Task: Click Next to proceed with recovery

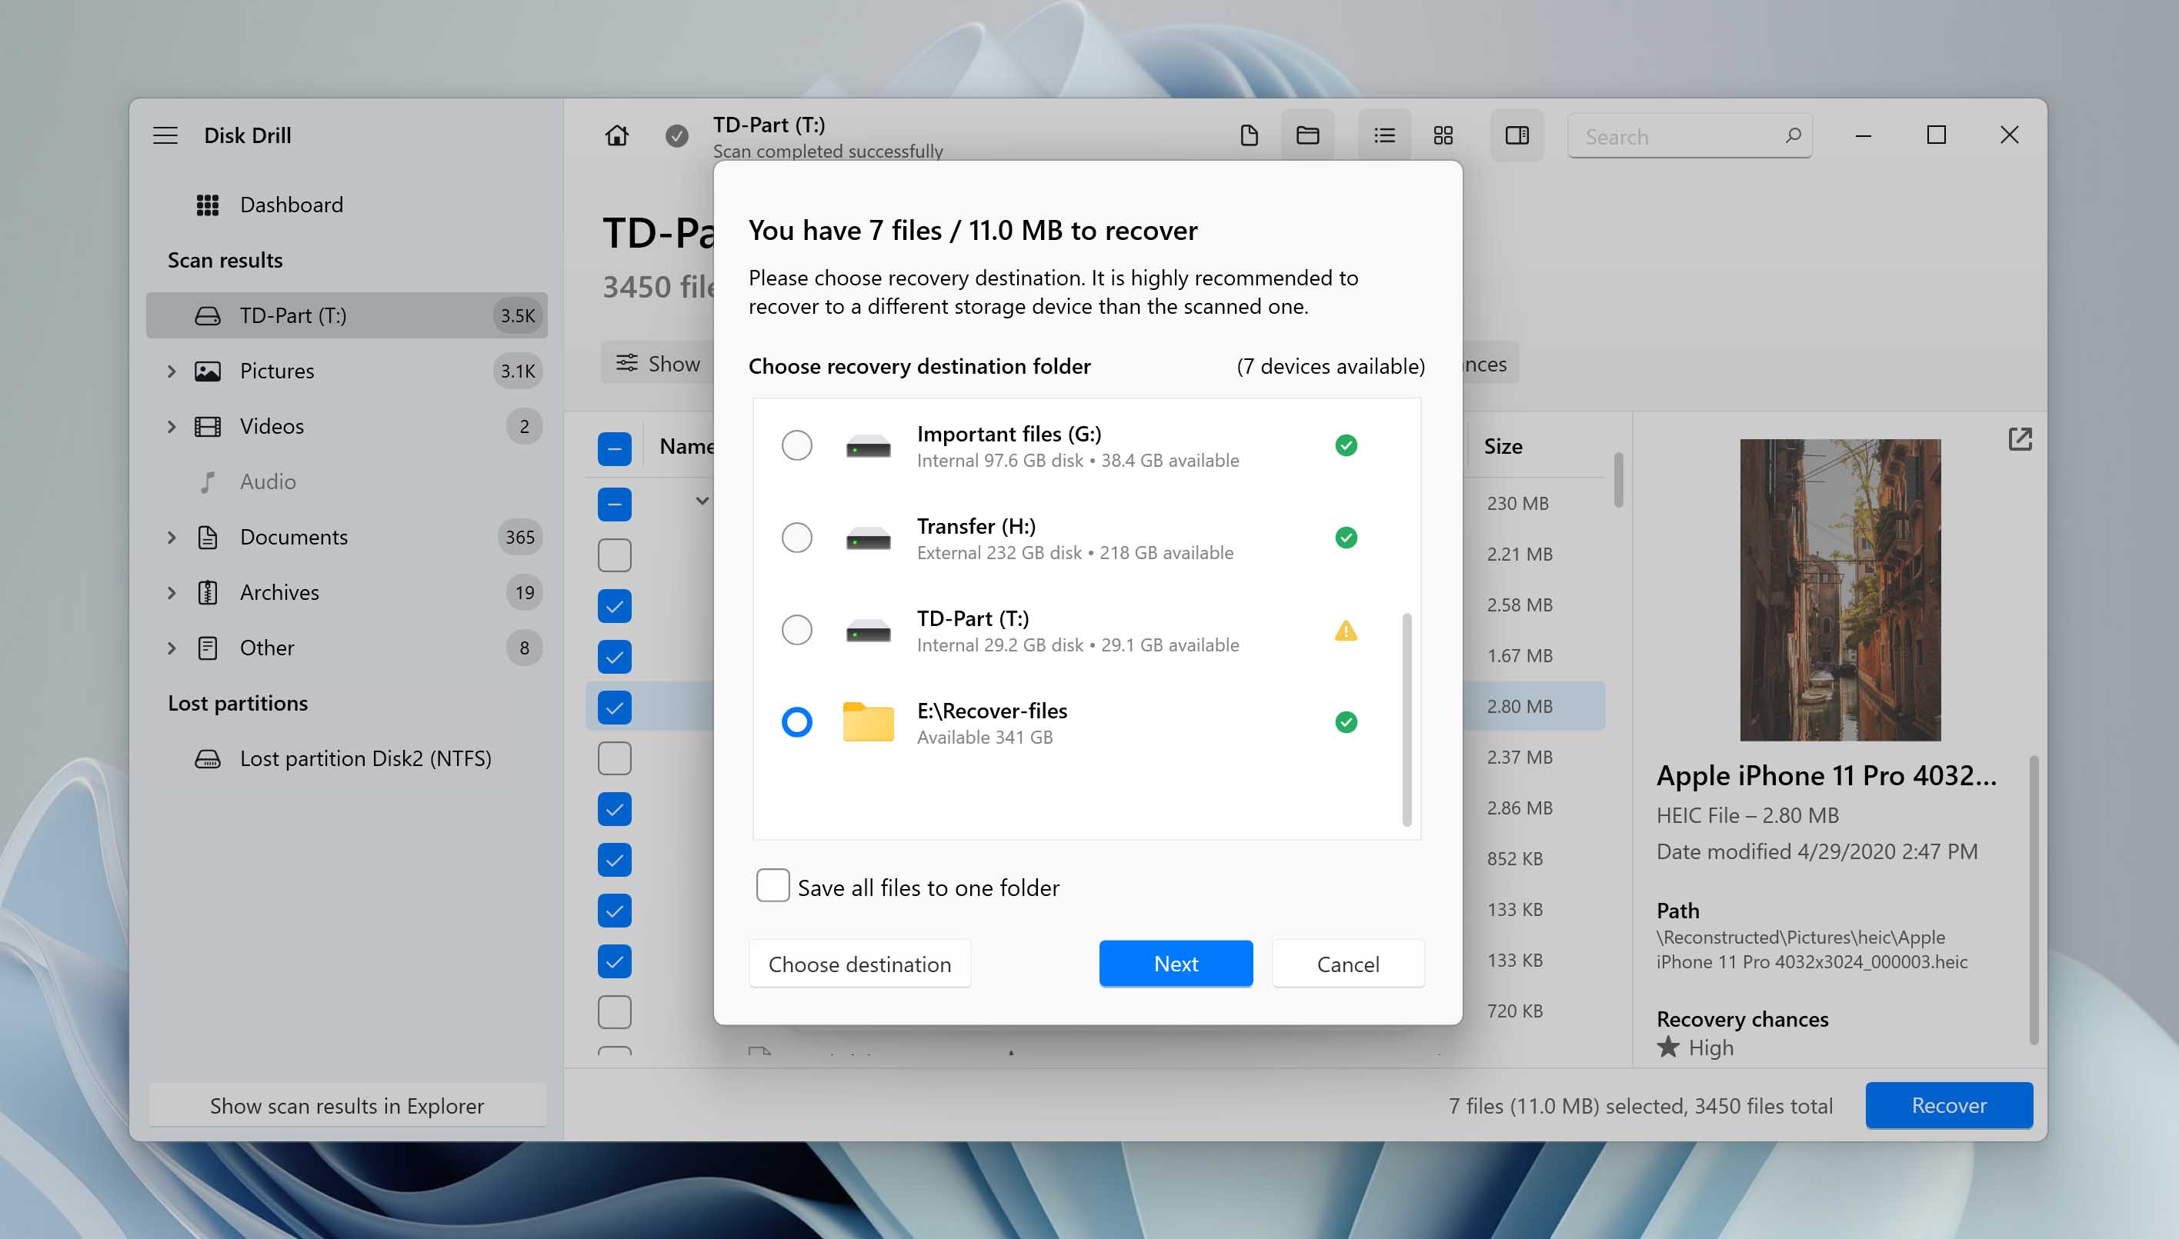Action: [x=1176, y=962]
